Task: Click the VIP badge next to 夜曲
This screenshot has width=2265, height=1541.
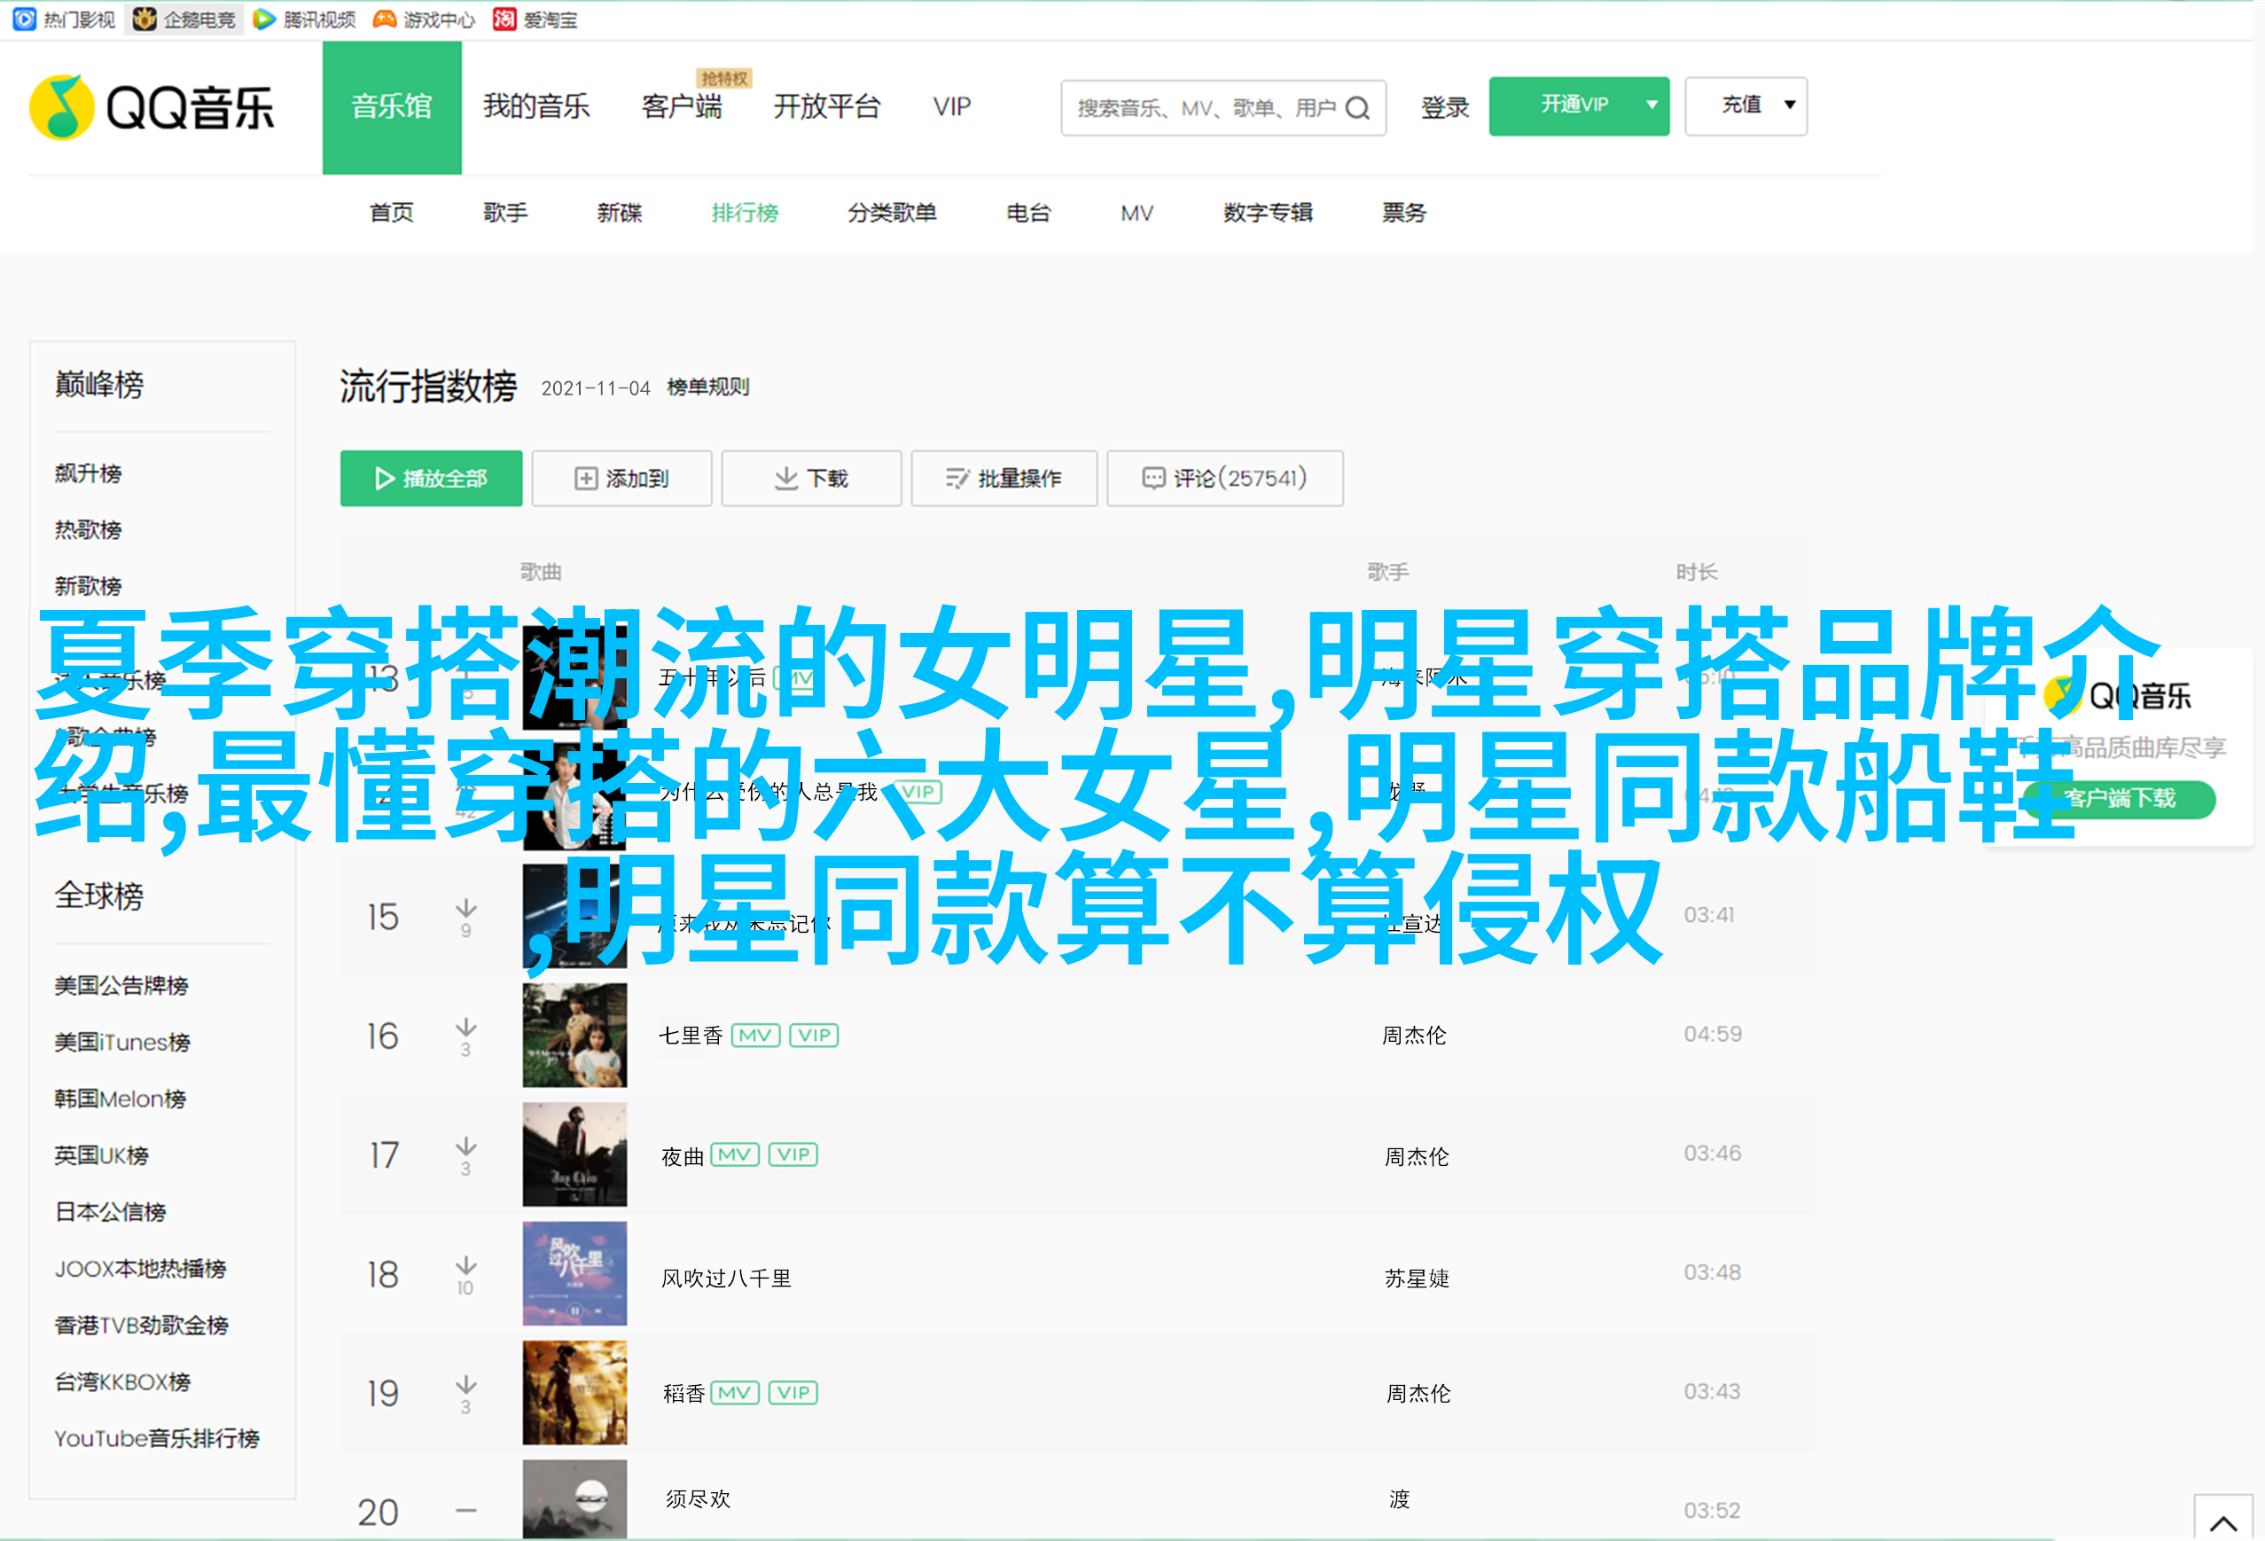Action: click(x=793, y=1155)
